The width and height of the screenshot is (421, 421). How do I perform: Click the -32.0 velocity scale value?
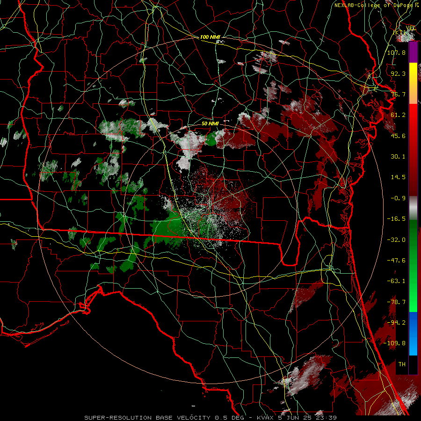pyautogui.click(x=396, y=240)
